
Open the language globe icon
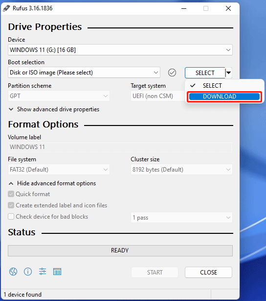click(13, 272)
